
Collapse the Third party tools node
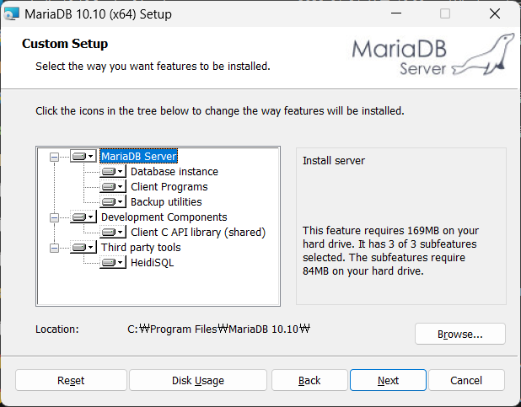(x=54, y=249)
